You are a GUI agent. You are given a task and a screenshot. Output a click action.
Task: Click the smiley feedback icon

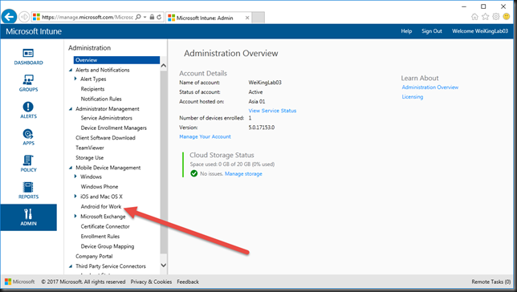pos(506,17)
